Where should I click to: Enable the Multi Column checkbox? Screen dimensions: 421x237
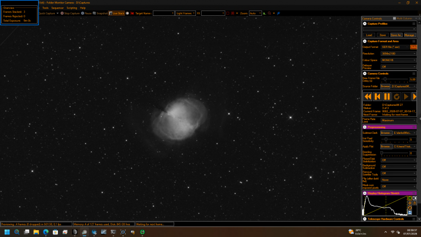(394, 18)
